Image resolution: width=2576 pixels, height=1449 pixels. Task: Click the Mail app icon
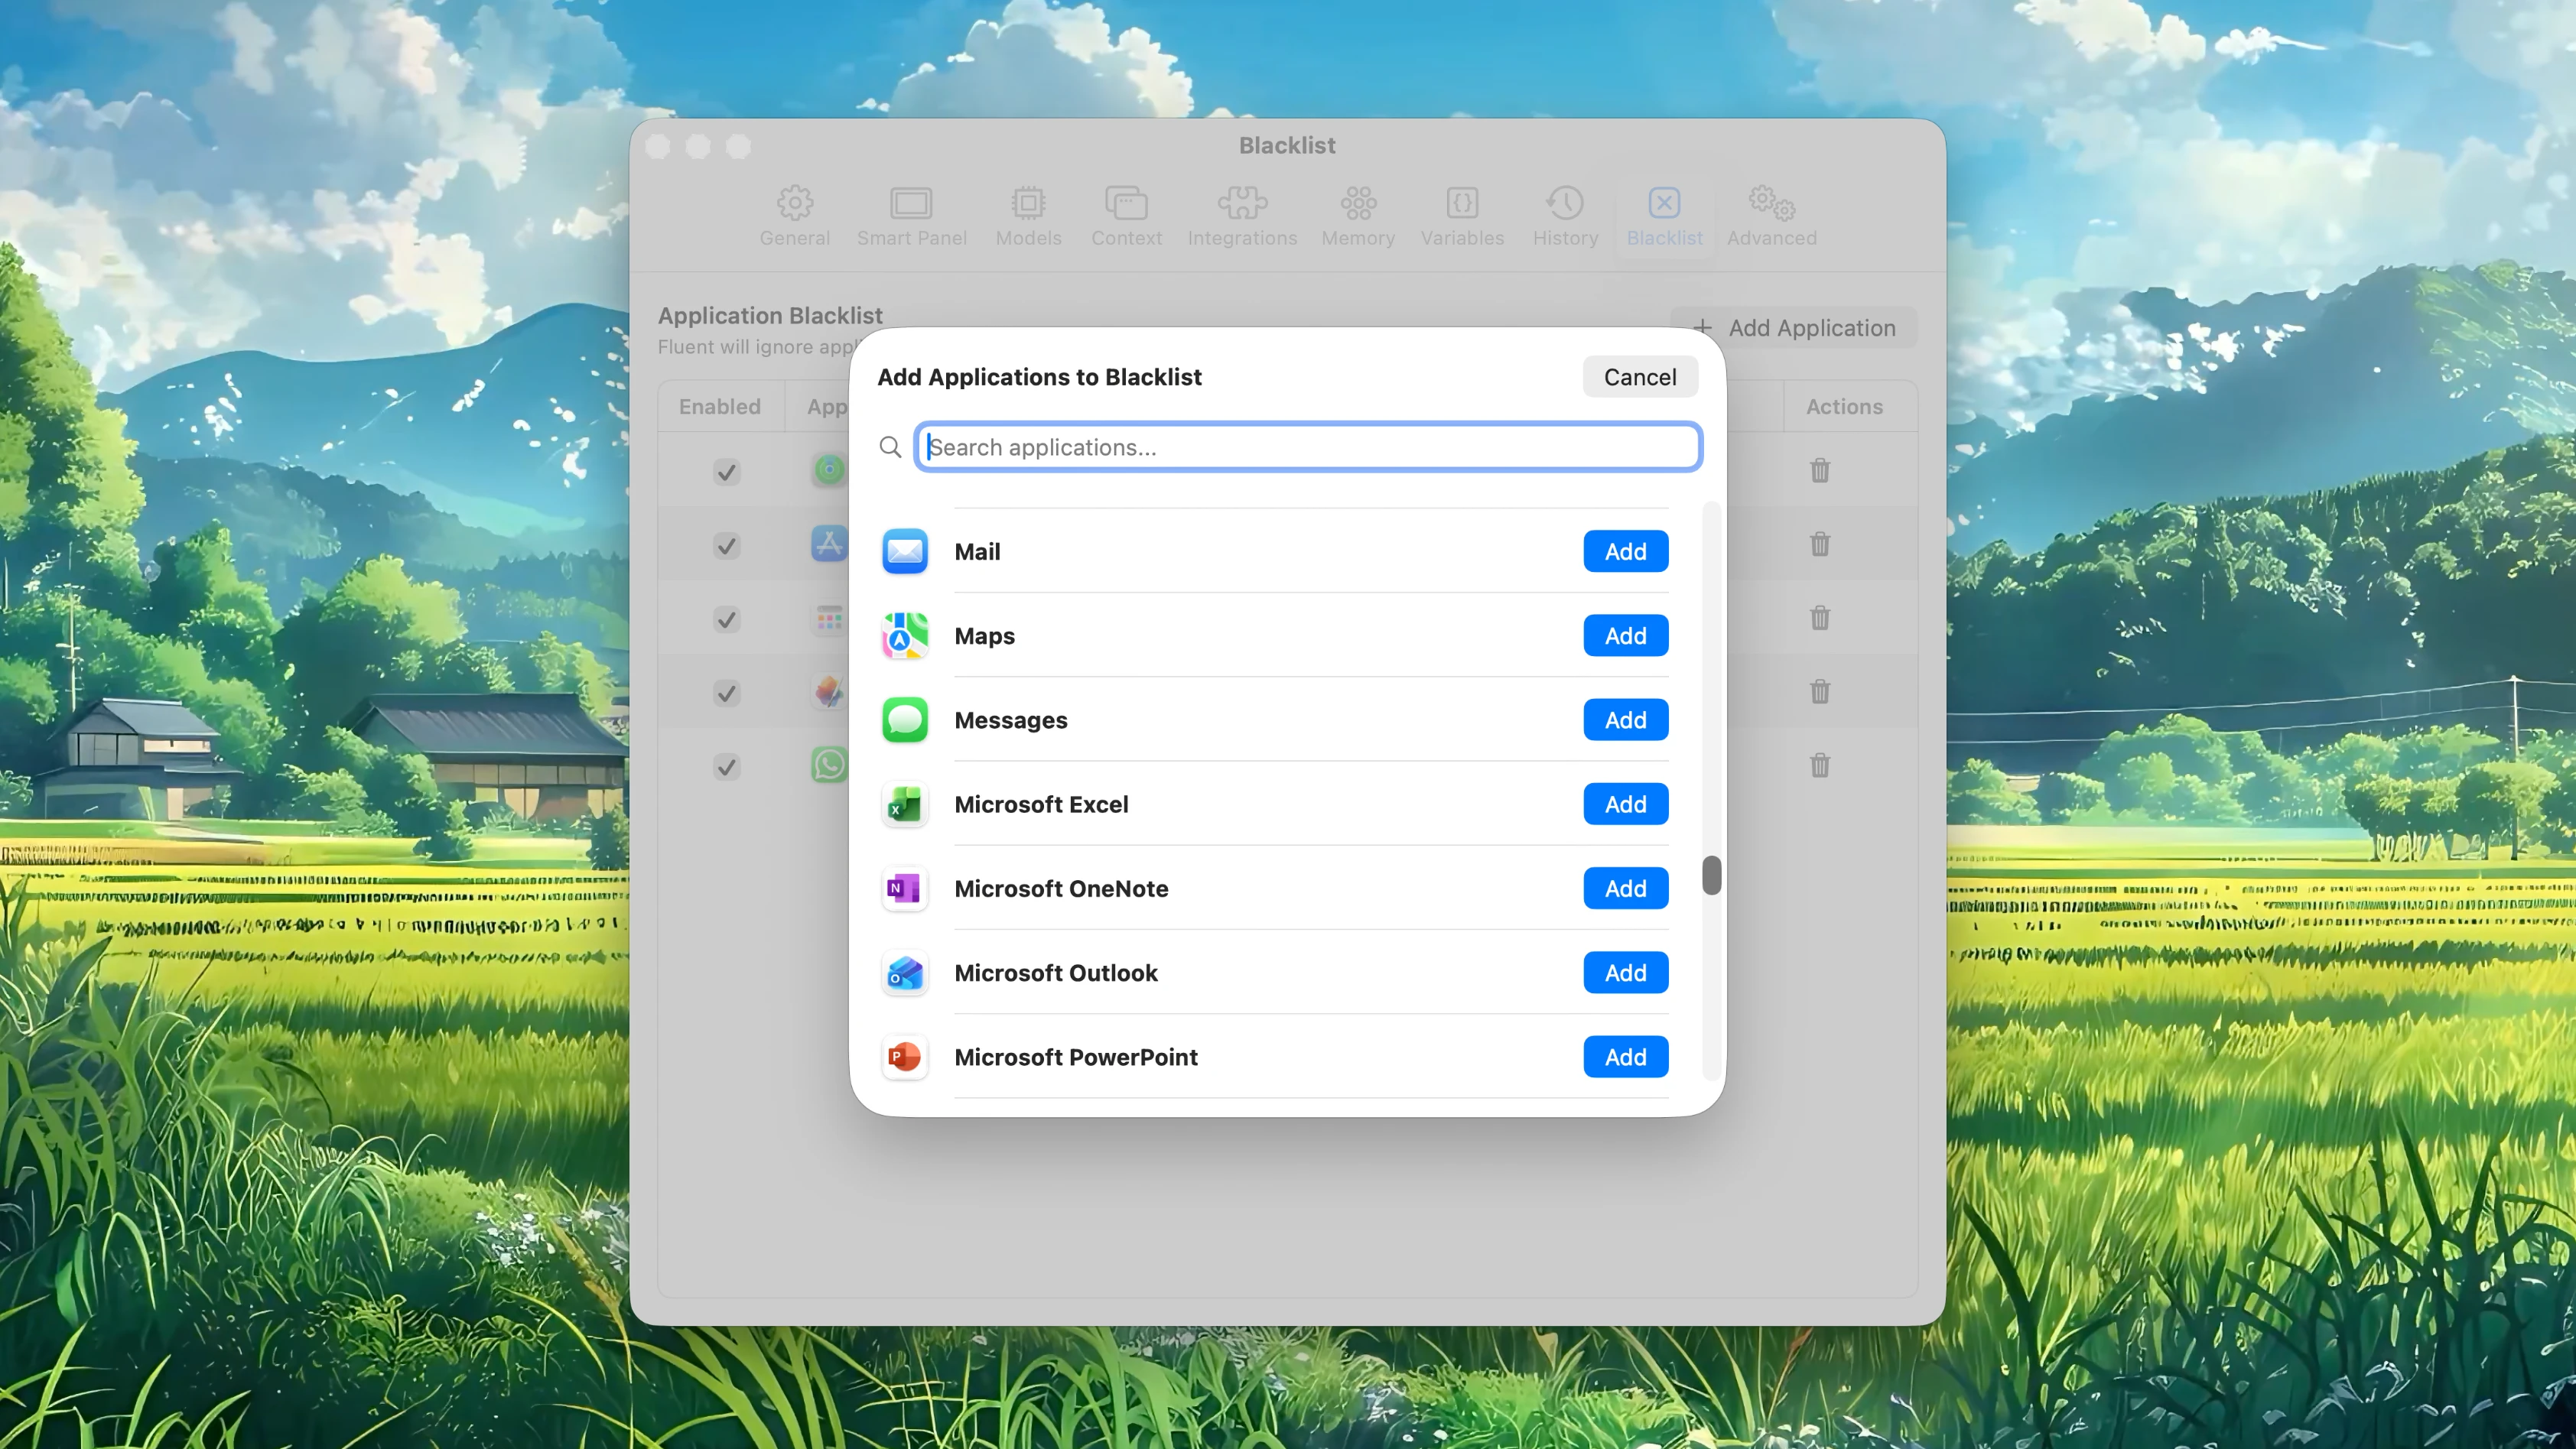pyautogui.click(x=903, y=551)
